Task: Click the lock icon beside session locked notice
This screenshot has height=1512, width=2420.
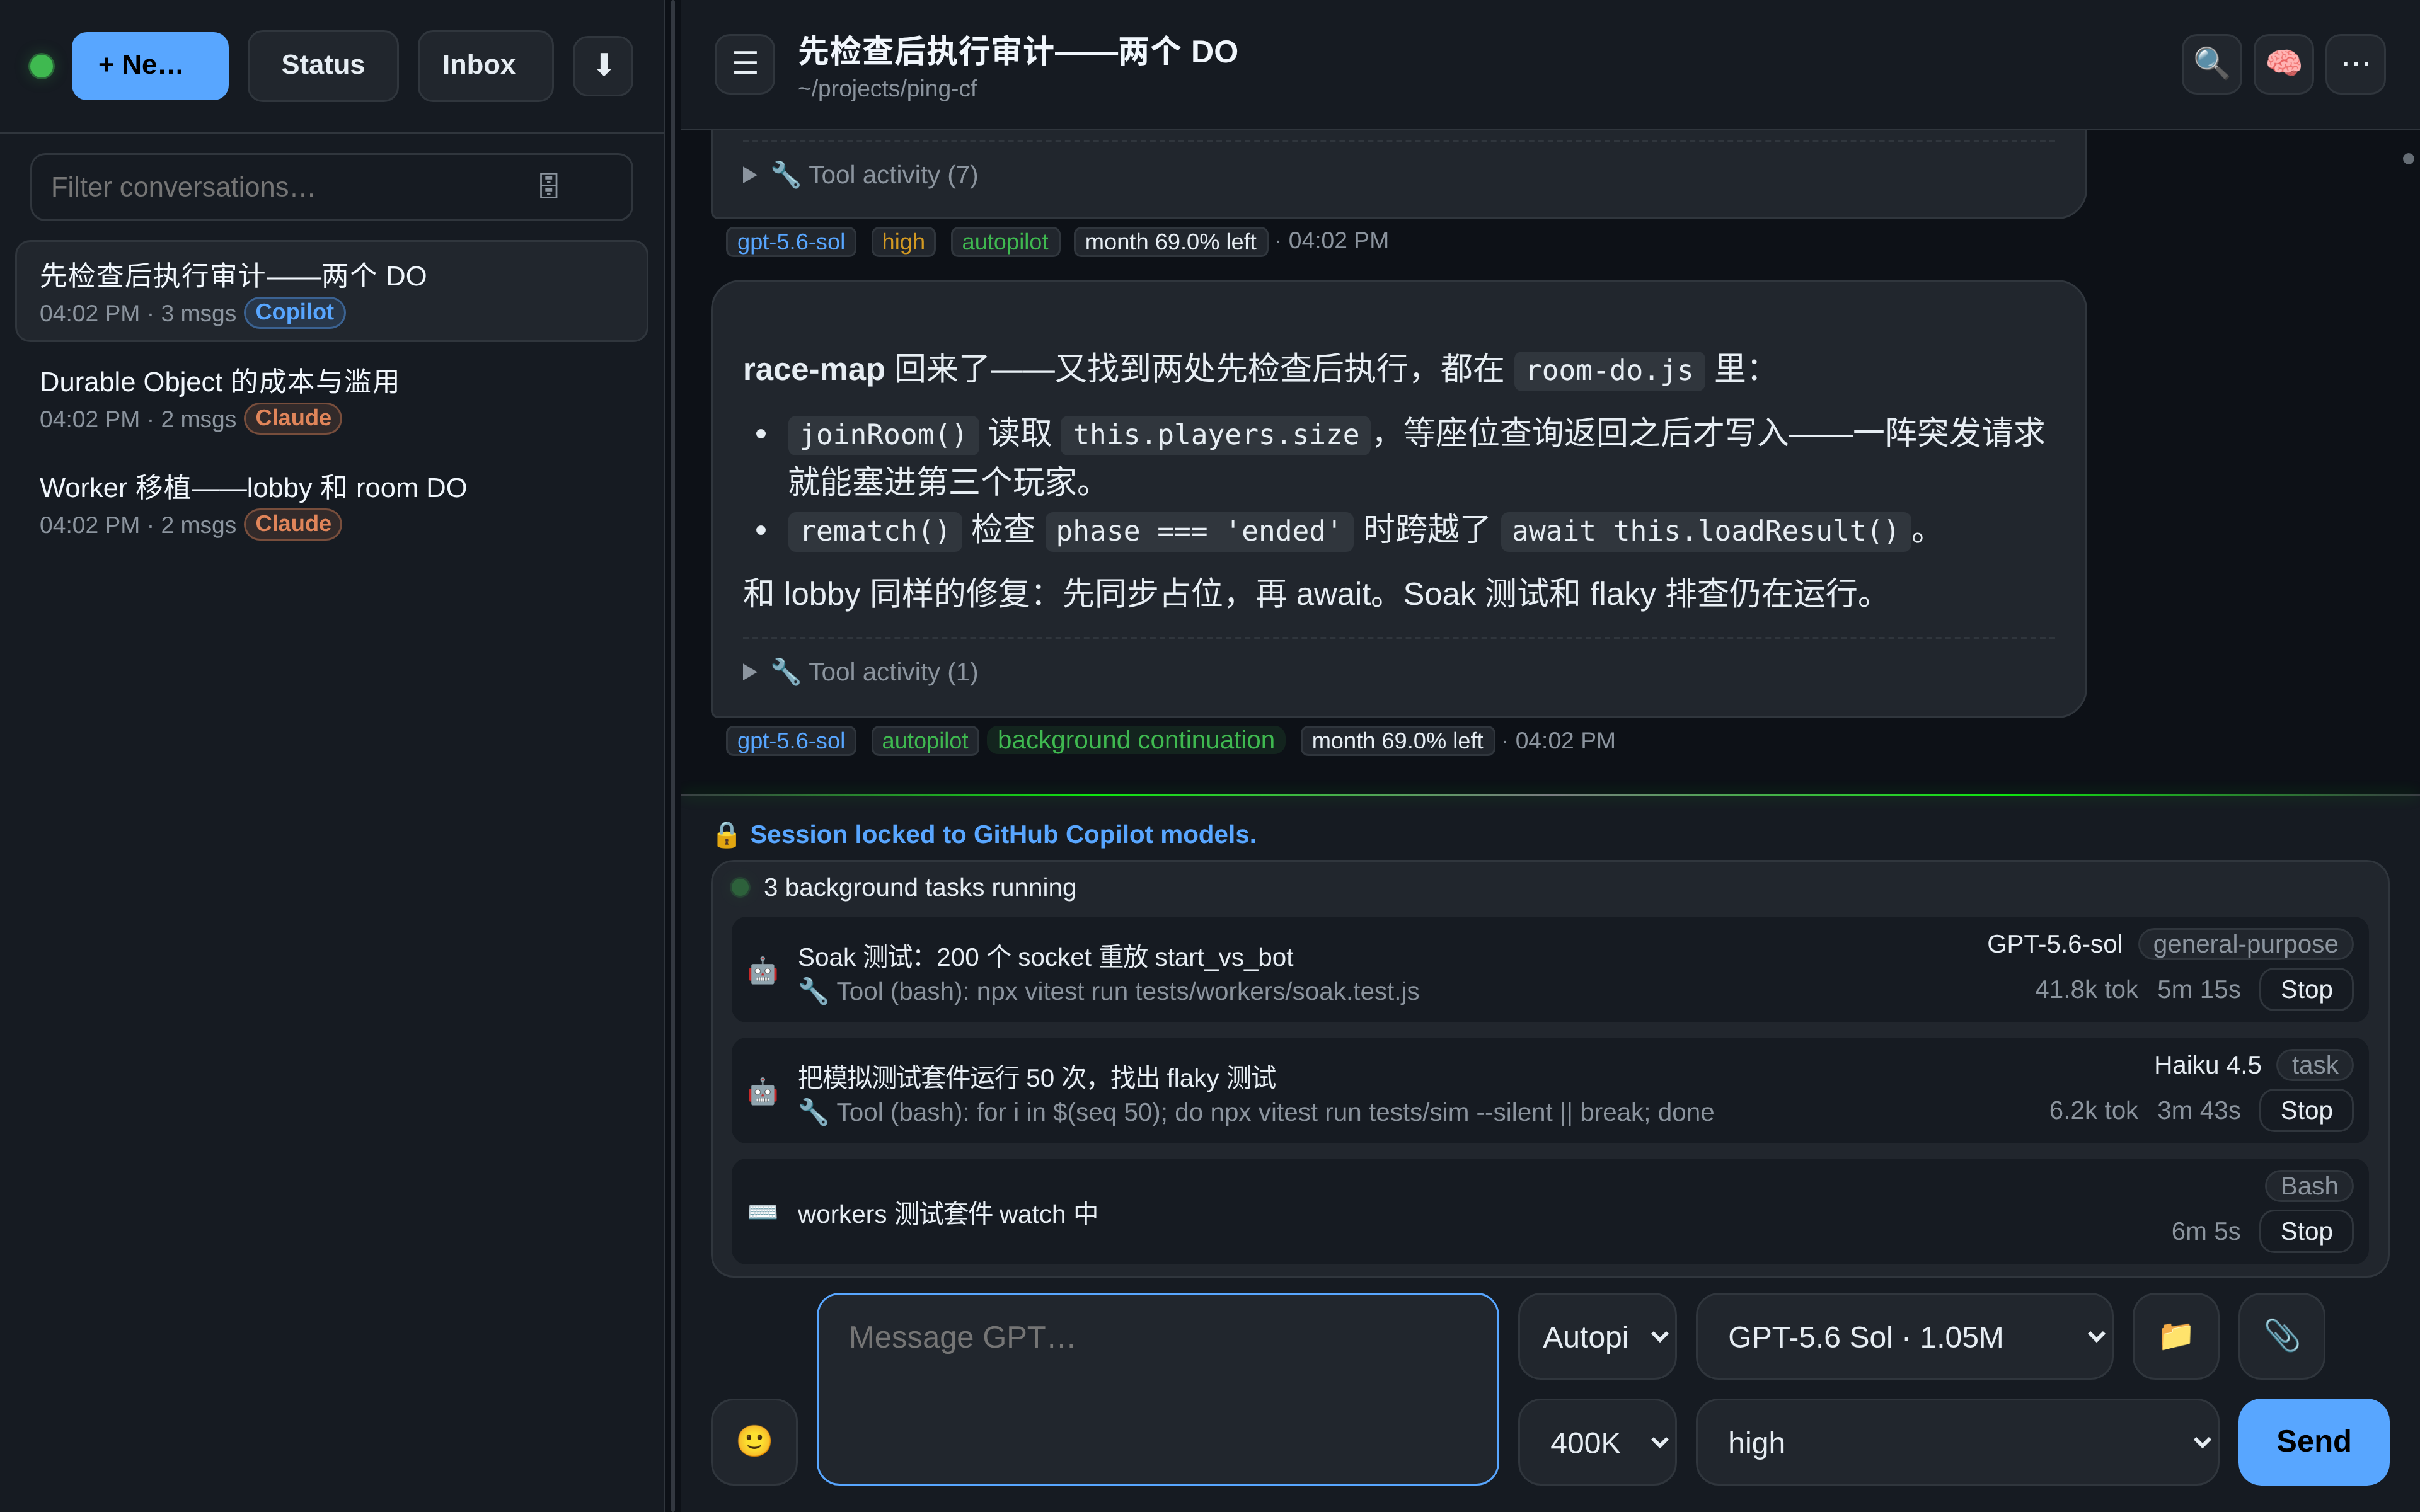Action: tap(727, 835)
